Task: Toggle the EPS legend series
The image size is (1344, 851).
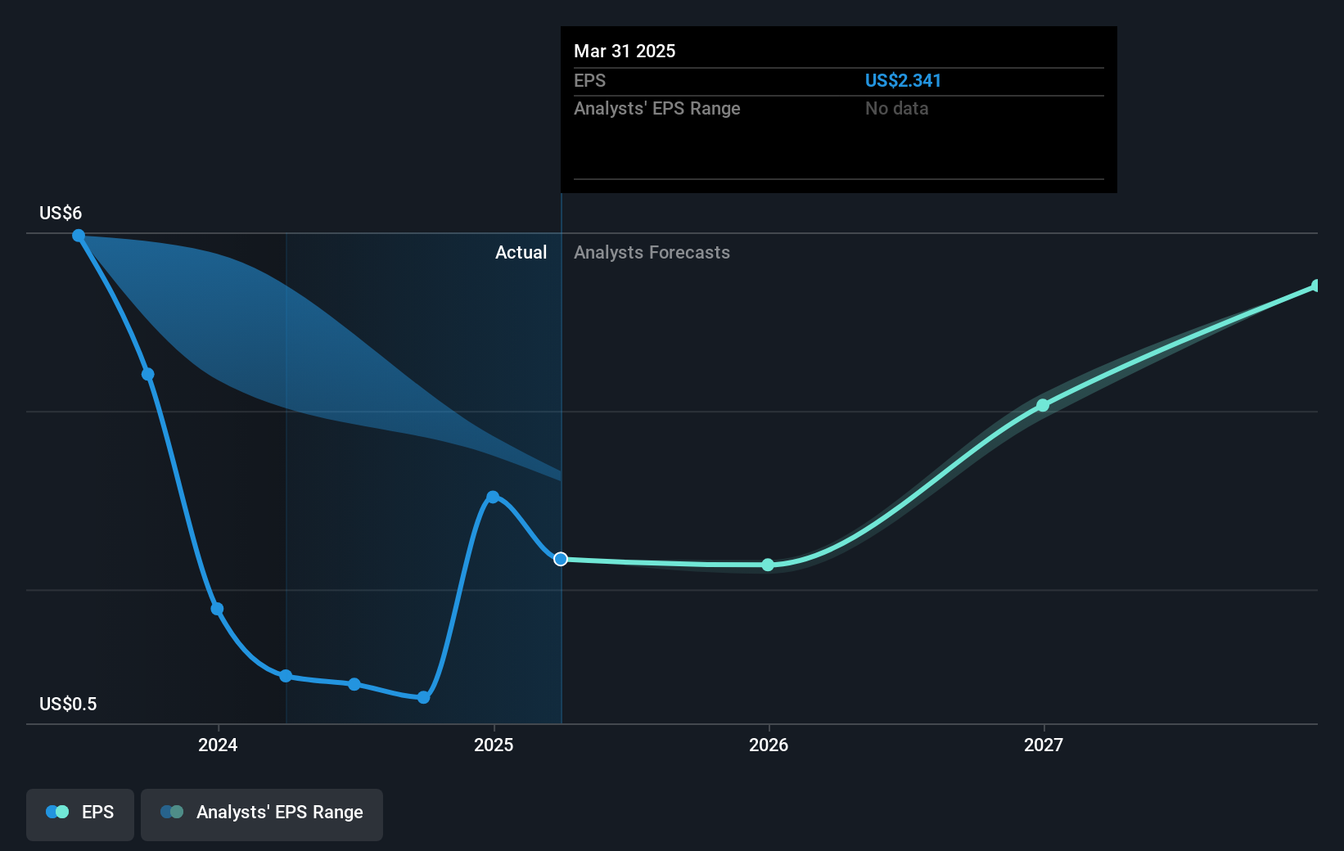Action: 80,814
